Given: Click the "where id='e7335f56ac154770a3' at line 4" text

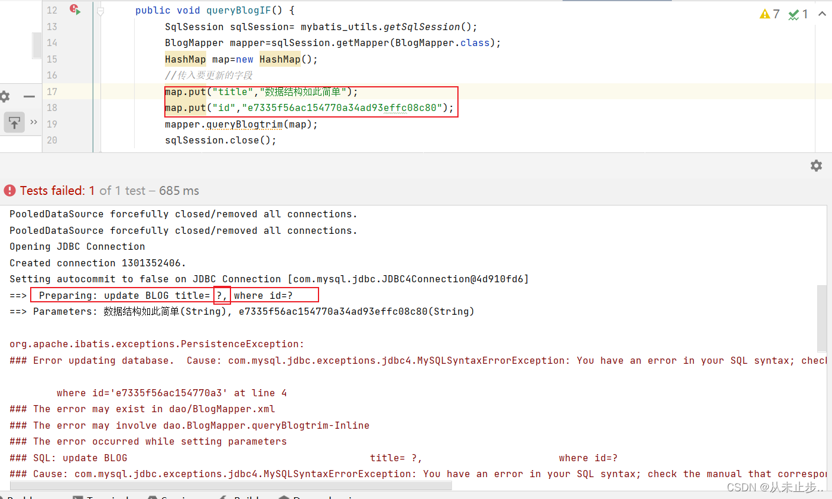Looking at the screenshot, I should [x=171, y=393].
